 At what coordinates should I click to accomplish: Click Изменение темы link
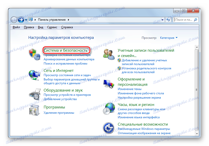[x=129, y=89]
